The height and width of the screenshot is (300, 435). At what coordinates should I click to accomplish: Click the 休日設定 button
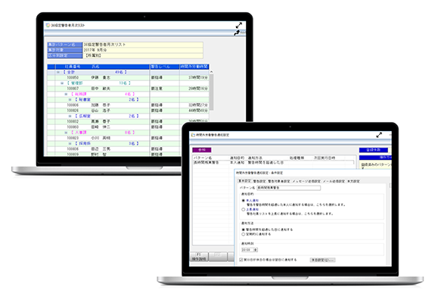coord(322,260)
